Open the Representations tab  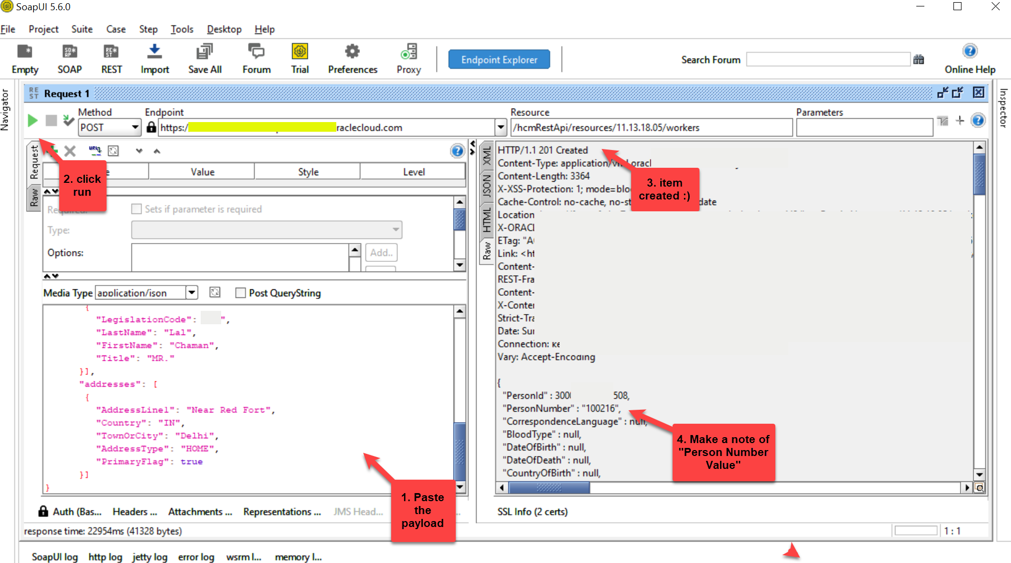(282, 511)
